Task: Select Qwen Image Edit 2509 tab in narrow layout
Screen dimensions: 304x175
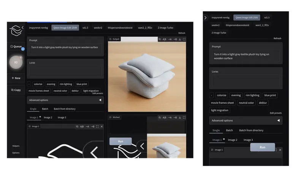Action: [247, 17]
